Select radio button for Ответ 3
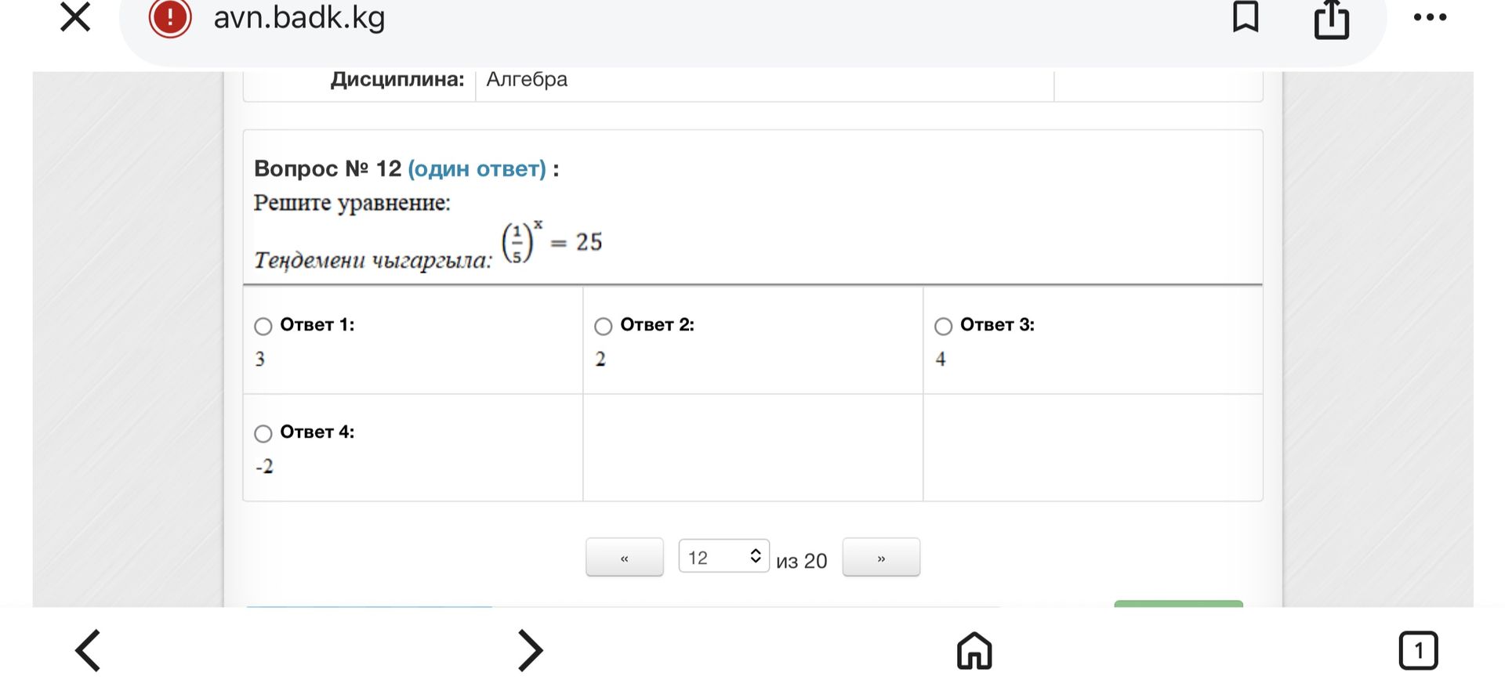The height and width of the screenshot is (694, 1505). point(943,326)
